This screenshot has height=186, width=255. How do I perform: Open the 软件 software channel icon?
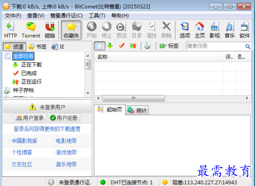pyautogui.click(x=245, y=30)
